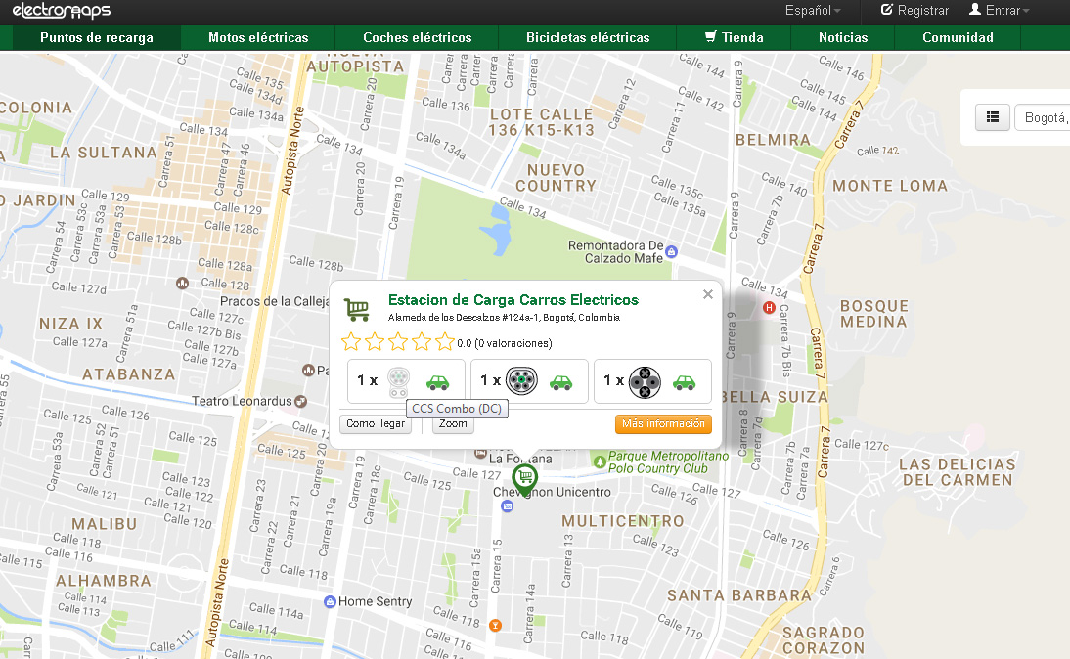Click the fifth rating star
This screenshot has height=659, width=1070.
(x=444, y=342)
